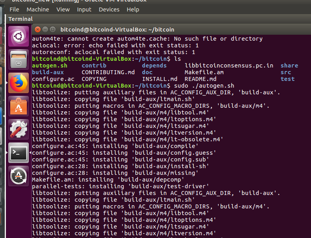
Task: Maximize the bitcoind terminal window
Action: 52,30
